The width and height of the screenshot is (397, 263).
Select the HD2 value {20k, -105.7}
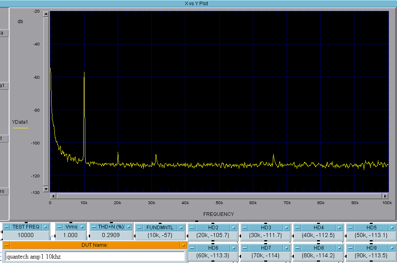tap(213, 235)
